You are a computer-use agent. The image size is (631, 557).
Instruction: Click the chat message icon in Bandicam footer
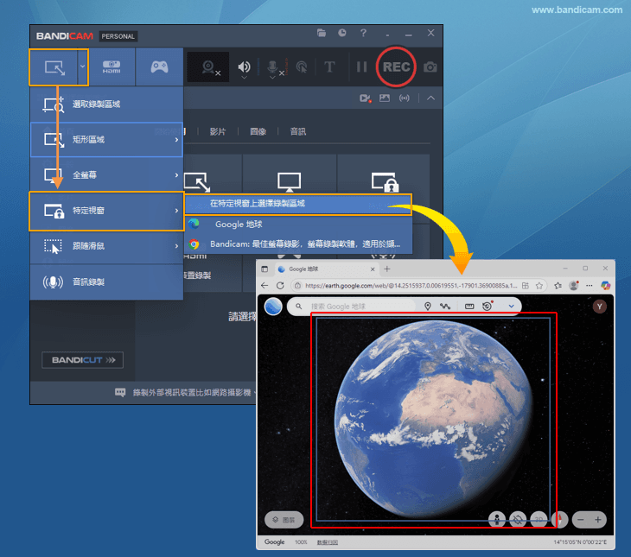[120, 392]
